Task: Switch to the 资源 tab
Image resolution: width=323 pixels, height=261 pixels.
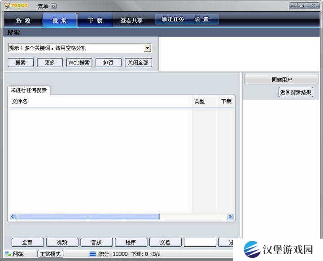Action: tap(23, 20)
